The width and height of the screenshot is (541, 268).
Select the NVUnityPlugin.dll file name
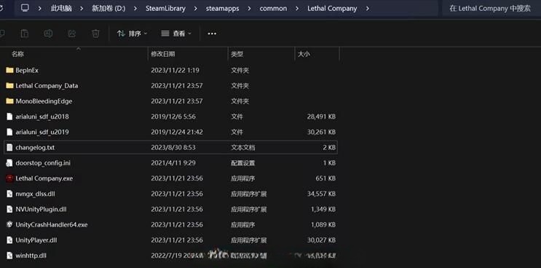coord(41,209)
